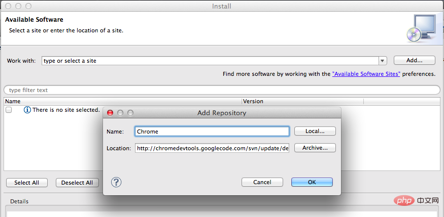
Task: Click the Add Repository dialog's minimize button
Action: pos(120,113)
